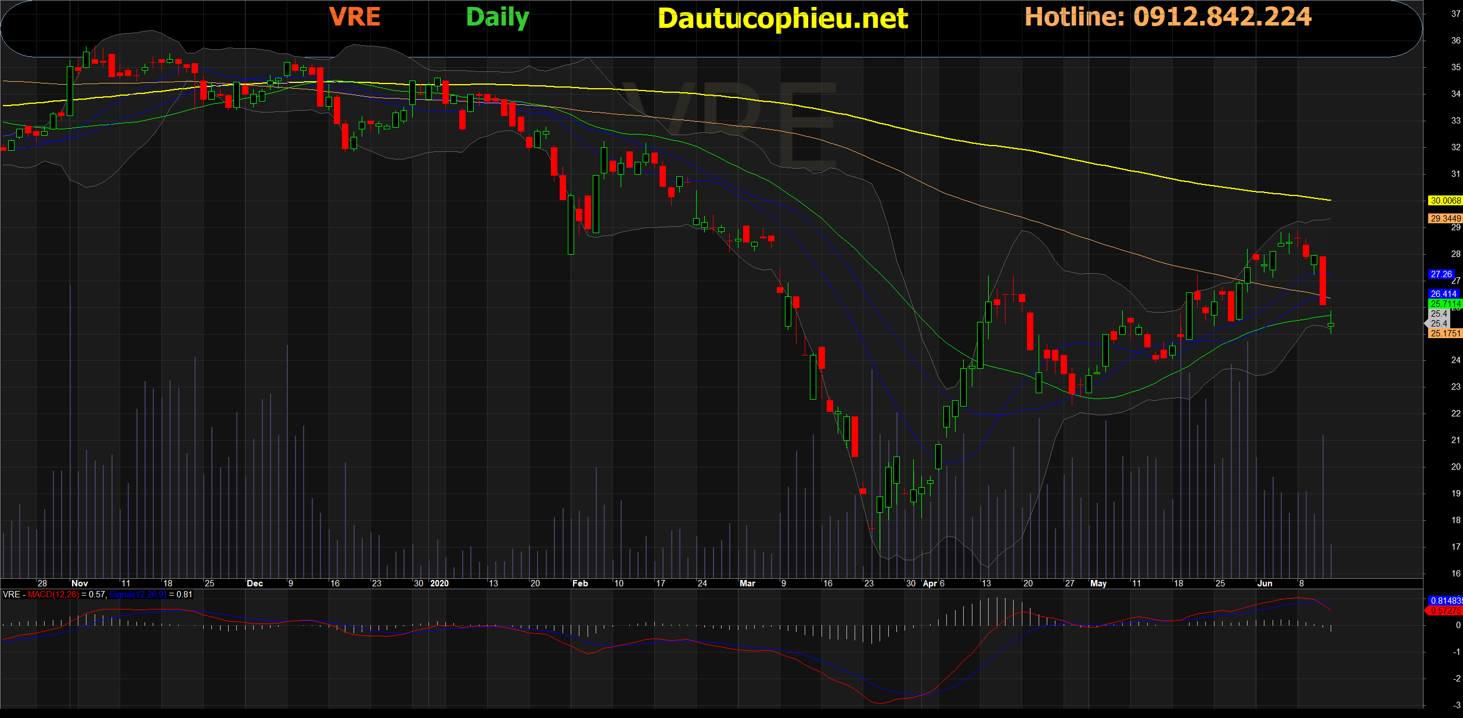The image size is (1463, 718).
Task: Select the orange 29.3449 price tag
Action: [x=1444, y=219]
